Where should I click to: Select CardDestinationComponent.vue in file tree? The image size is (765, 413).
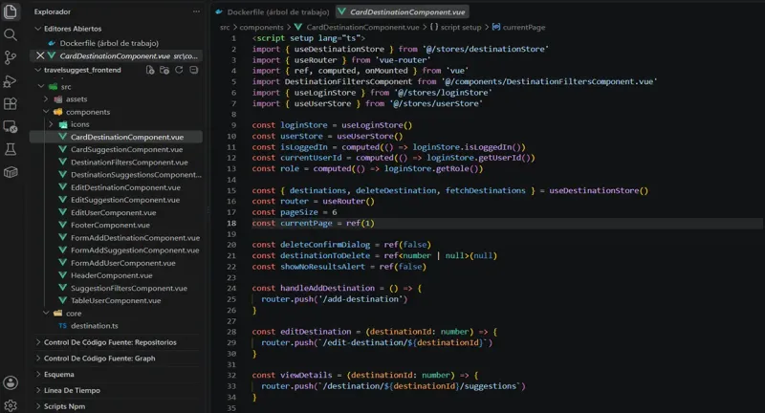127,137
